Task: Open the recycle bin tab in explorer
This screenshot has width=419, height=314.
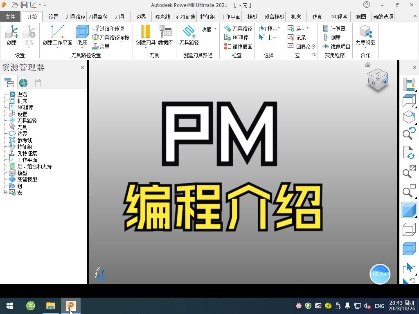Action: [38, 83]
